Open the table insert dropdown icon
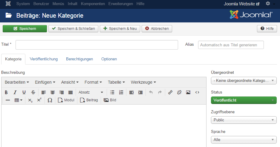This screenshot has height=147, width=280. tap(18, 100)
